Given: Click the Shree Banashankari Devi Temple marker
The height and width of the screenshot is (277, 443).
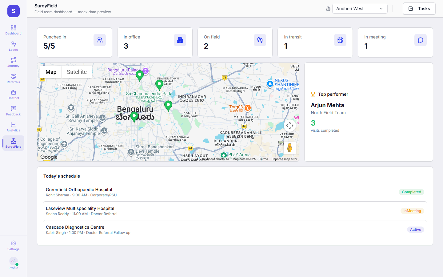Looking at the screenshot, I should [131, 152].
